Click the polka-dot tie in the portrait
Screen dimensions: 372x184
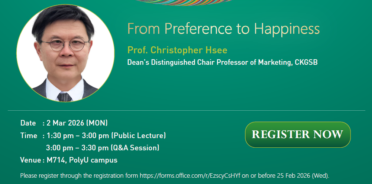coord(65,97)
